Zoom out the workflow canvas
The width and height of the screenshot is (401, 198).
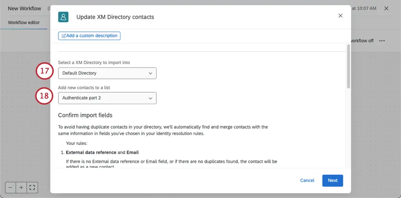pyautogui.click(x=11, y=187)
